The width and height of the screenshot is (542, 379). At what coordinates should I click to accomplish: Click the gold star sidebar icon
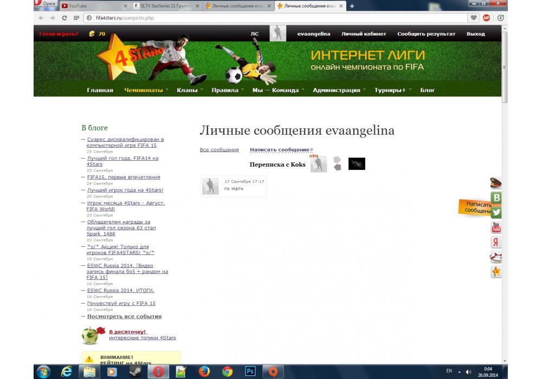click(x=496, y=272)
